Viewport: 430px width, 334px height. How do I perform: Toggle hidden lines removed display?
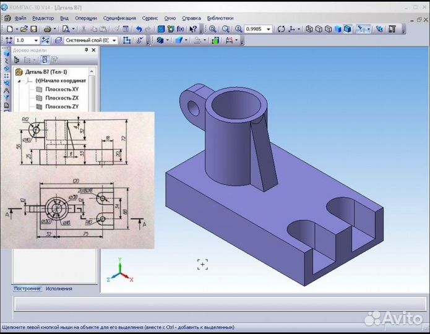pos(319,29)
